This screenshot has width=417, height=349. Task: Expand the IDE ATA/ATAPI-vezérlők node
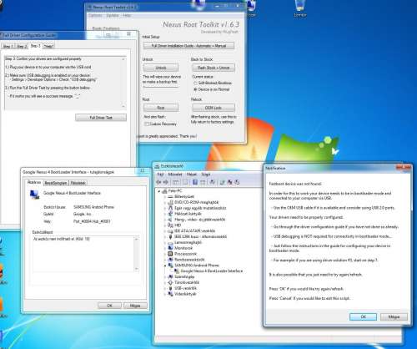point(165,231)
